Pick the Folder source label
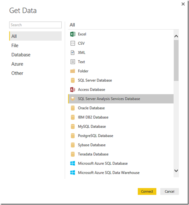The image size is (189, 205). (x=83, y=71)
